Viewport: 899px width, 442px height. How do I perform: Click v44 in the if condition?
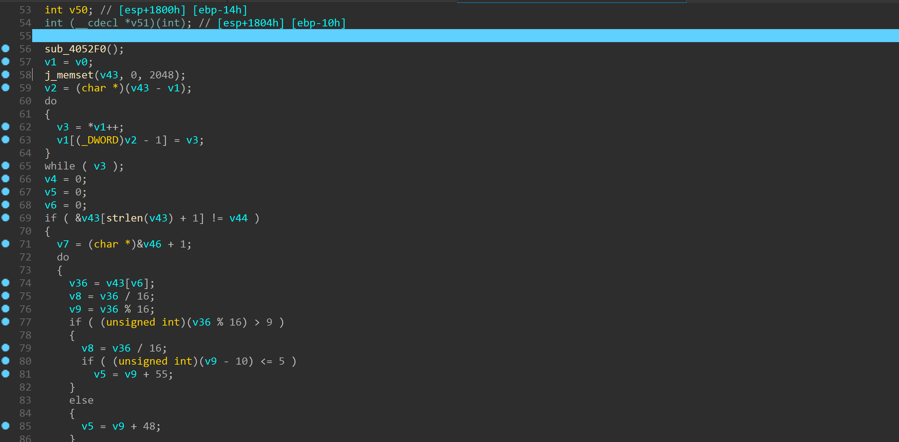(x=238, y=218)
